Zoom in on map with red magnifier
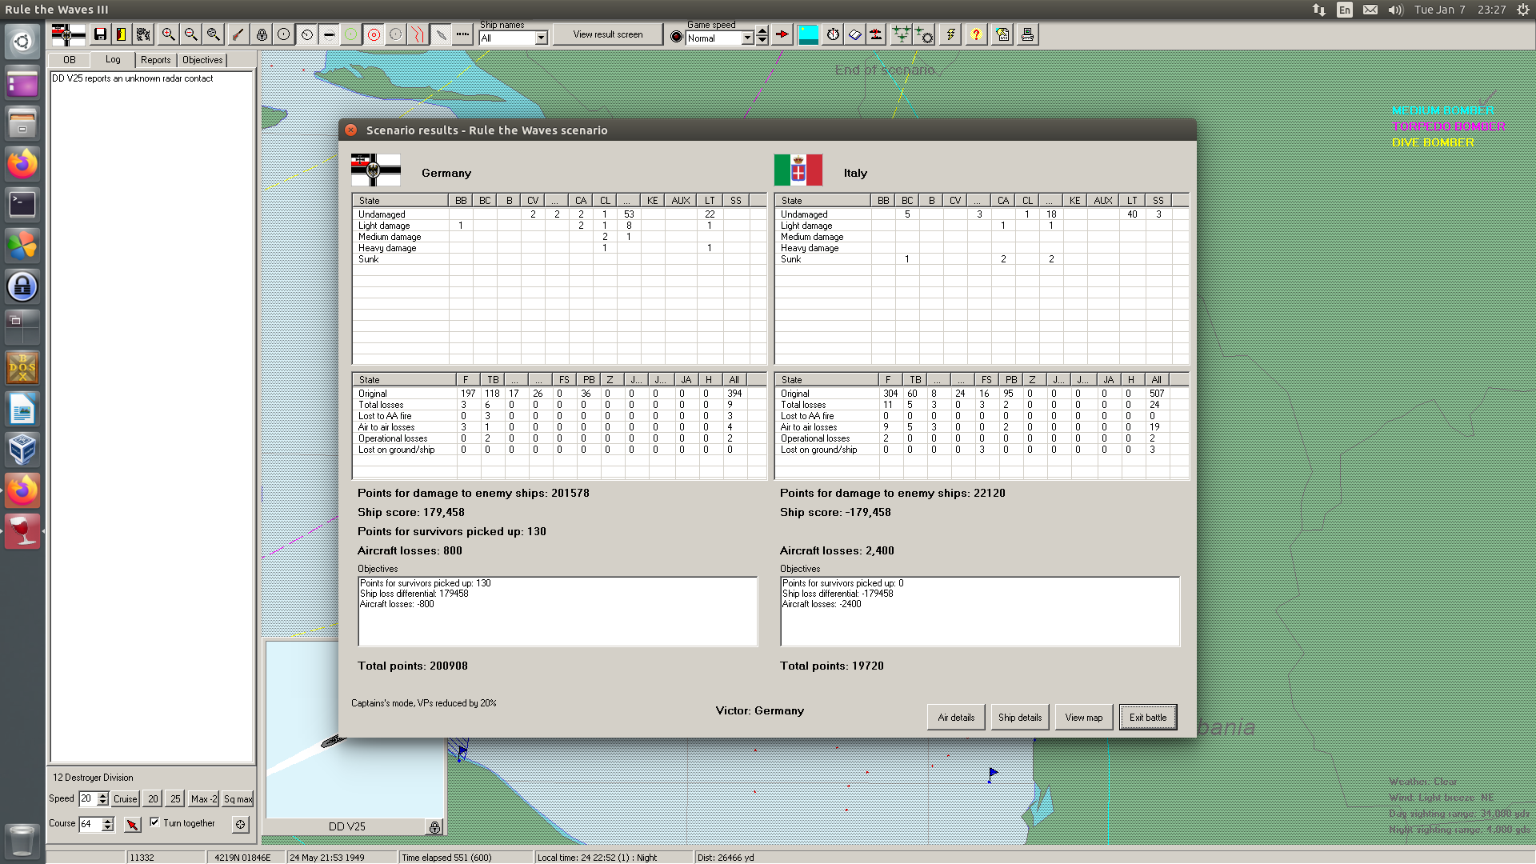The height and width of the screenshot is (864, 1536). pyautogui.click(x=168, y=34)
